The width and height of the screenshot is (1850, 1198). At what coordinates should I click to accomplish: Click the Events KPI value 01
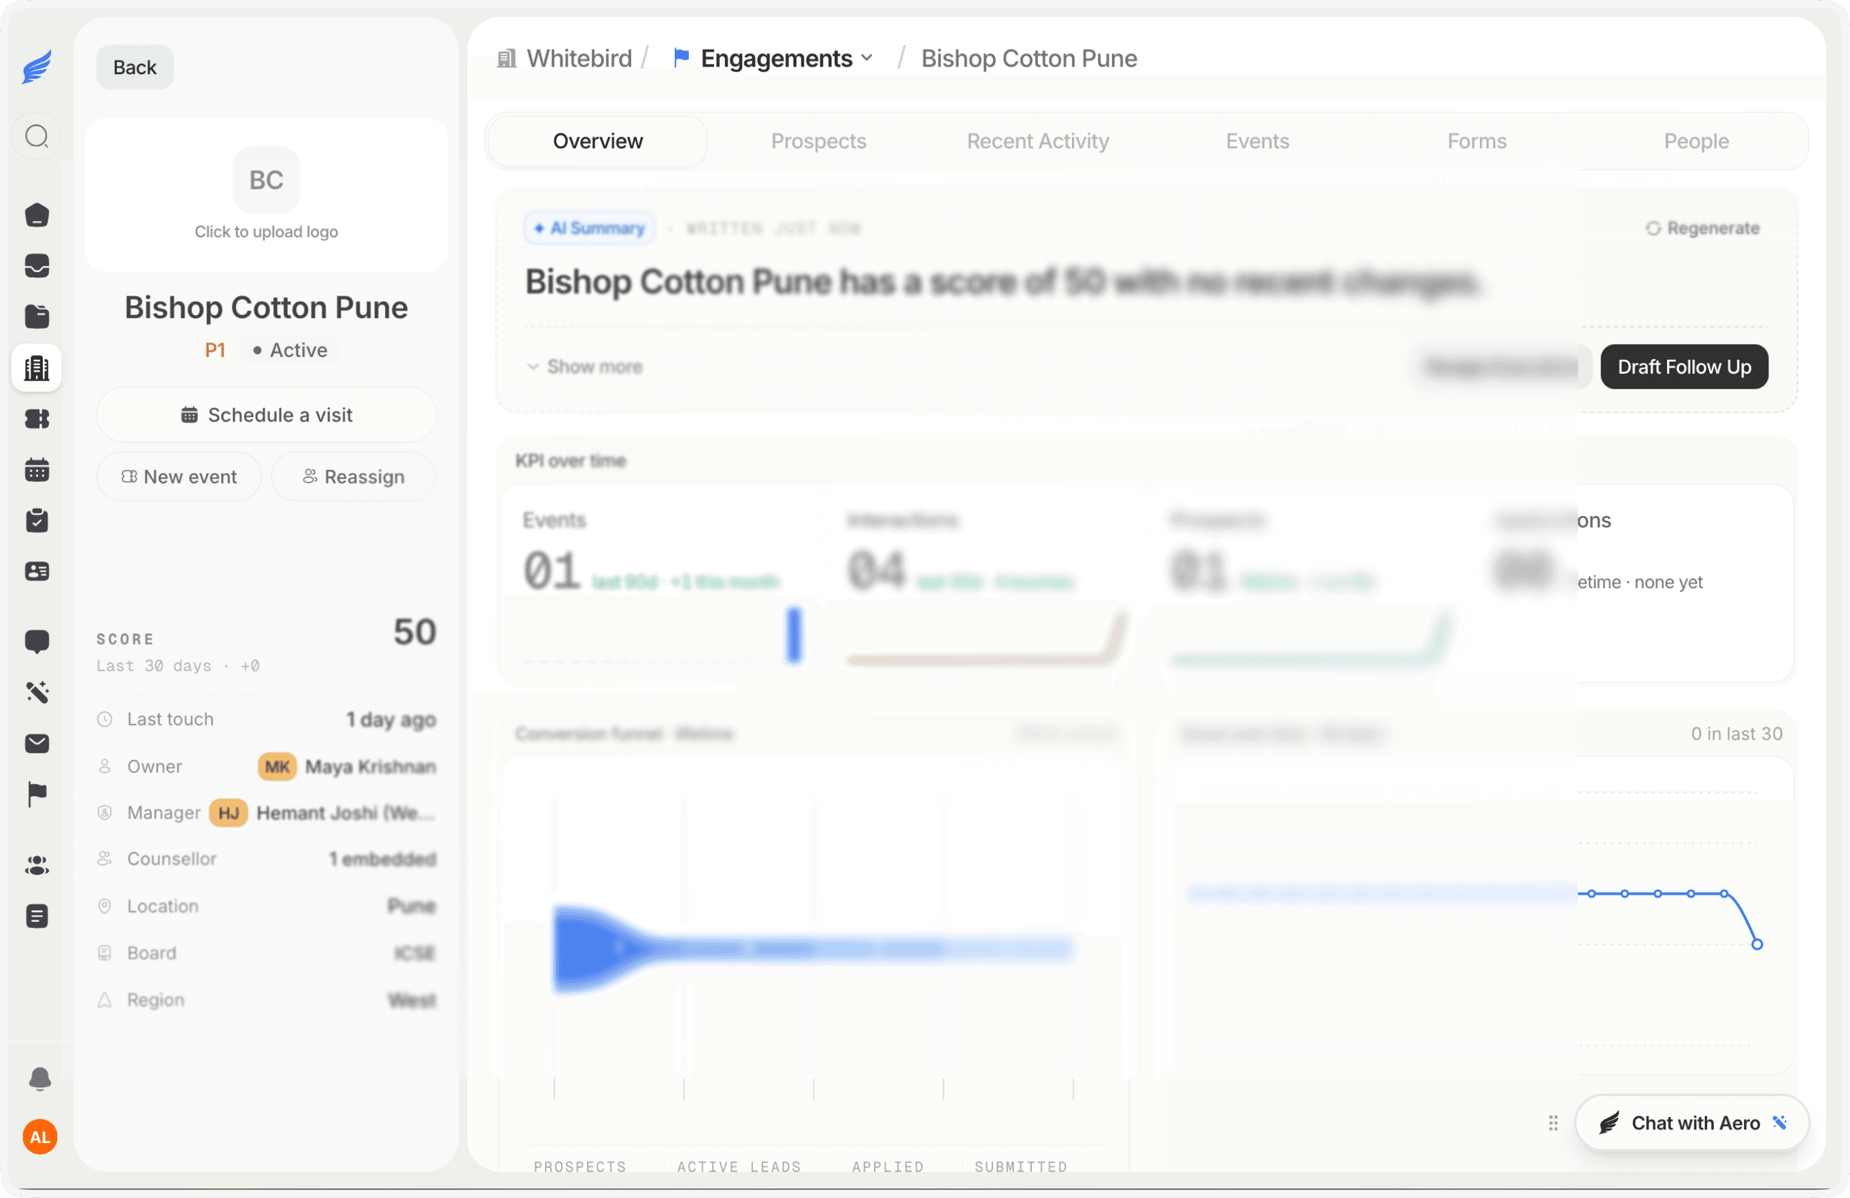(551, 571)
